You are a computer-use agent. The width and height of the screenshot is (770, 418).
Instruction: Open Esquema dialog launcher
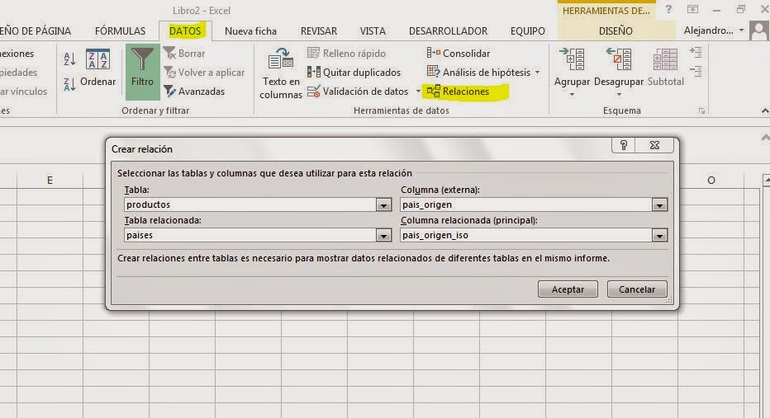pyautogui.click(x=701, y=111)
